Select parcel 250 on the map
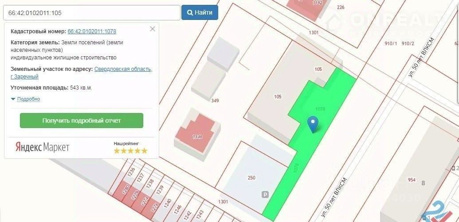This screenshot has width=459, height=222. (252, 179)
